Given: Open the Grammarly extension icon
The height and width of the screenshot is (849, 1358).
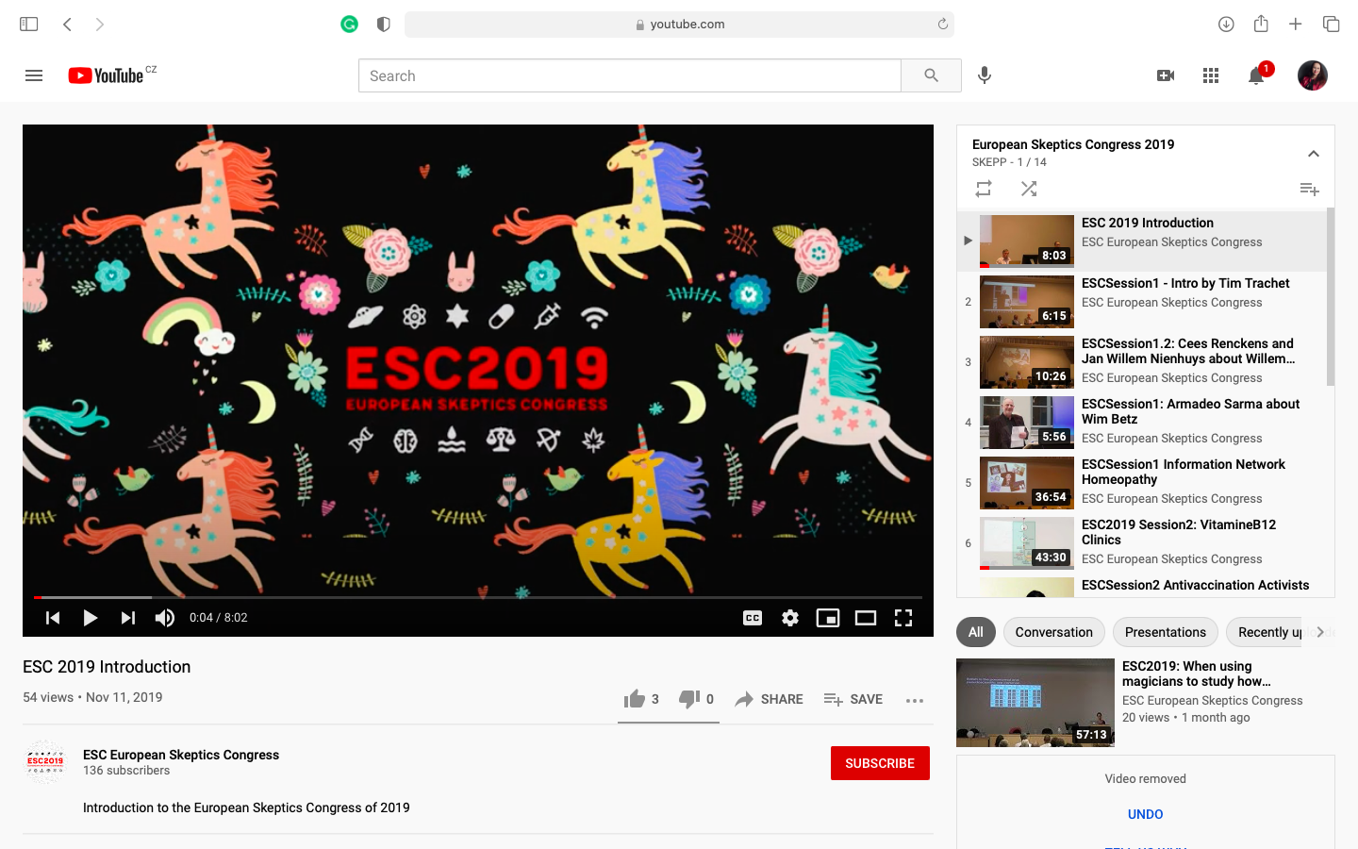Looking at the screenshot, I should pos(350,25).
